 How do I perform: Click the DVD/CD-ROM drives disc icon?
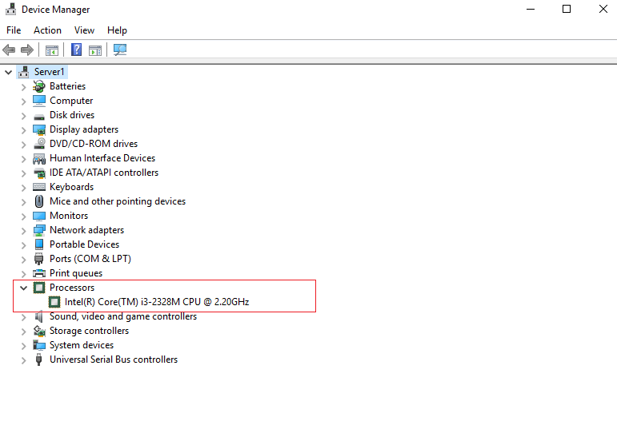(39, 143)
